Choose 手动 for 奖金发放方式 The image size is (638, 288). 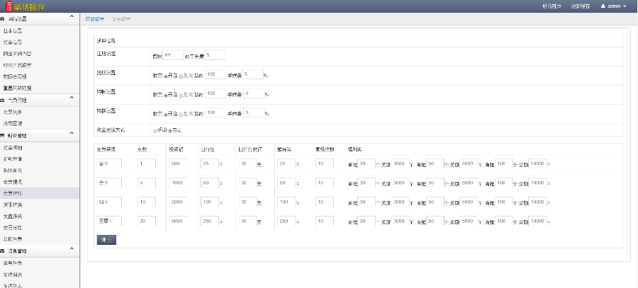(x=155, y=131)
